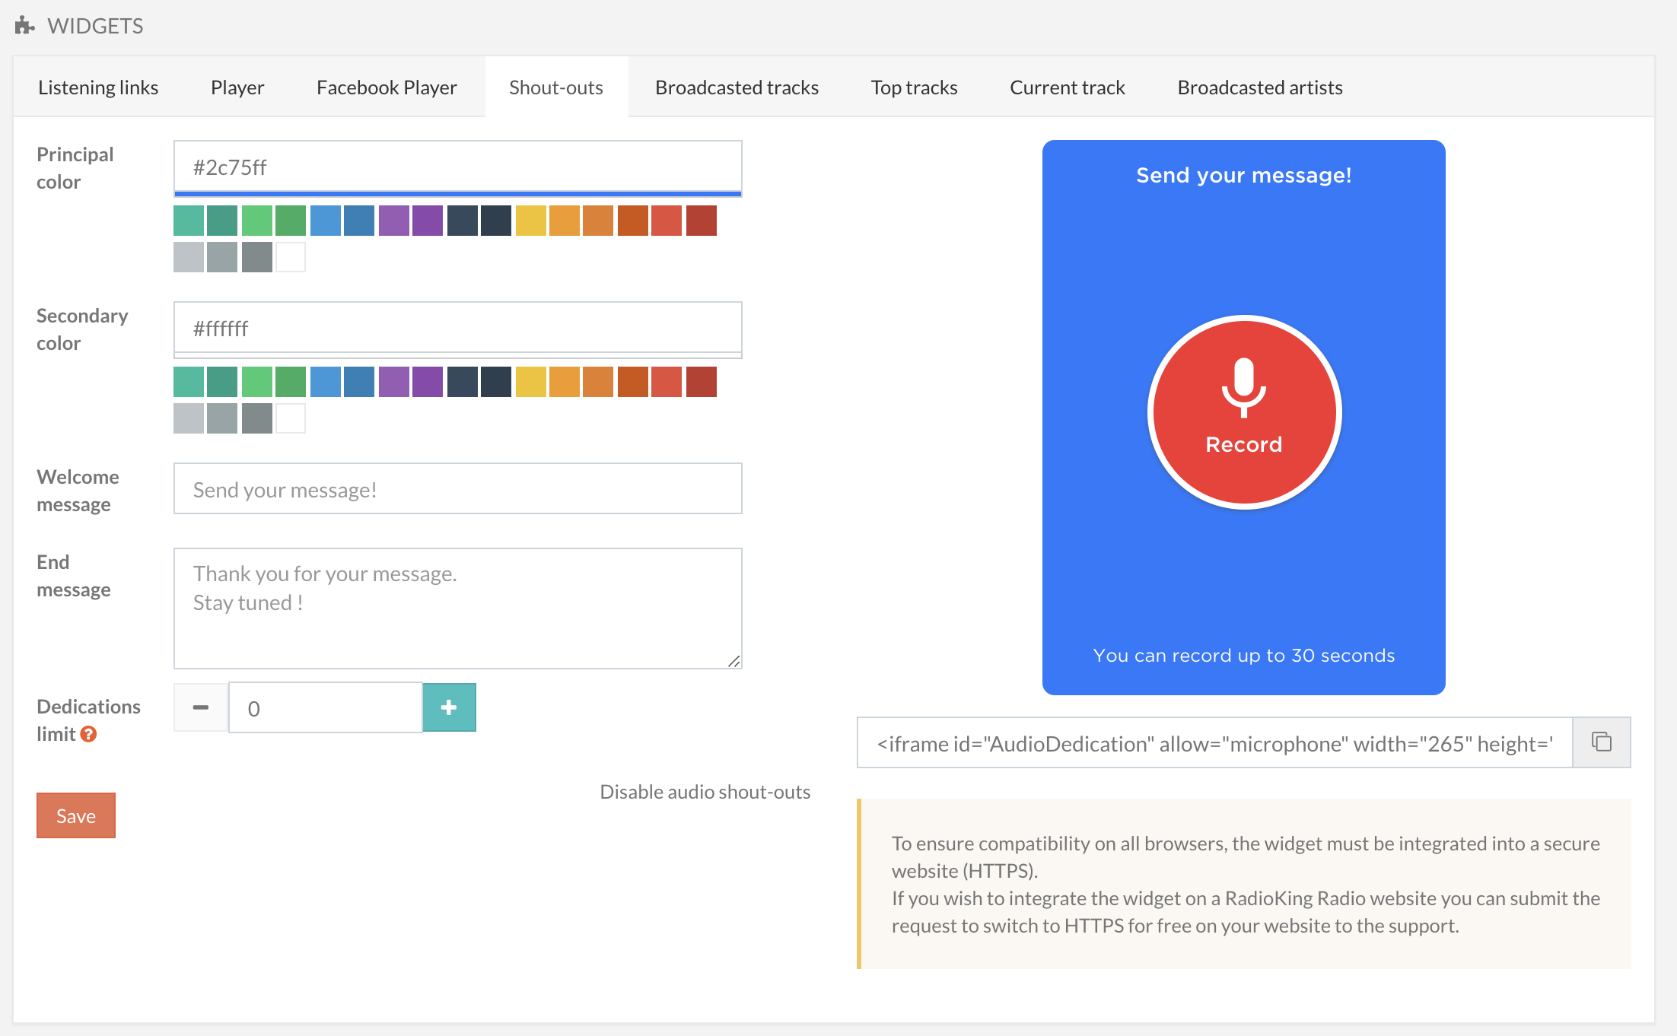Click inside the End message textarea
Image resolution: width=1677 pixels, height=1036 pixels.
coord(457,609)
